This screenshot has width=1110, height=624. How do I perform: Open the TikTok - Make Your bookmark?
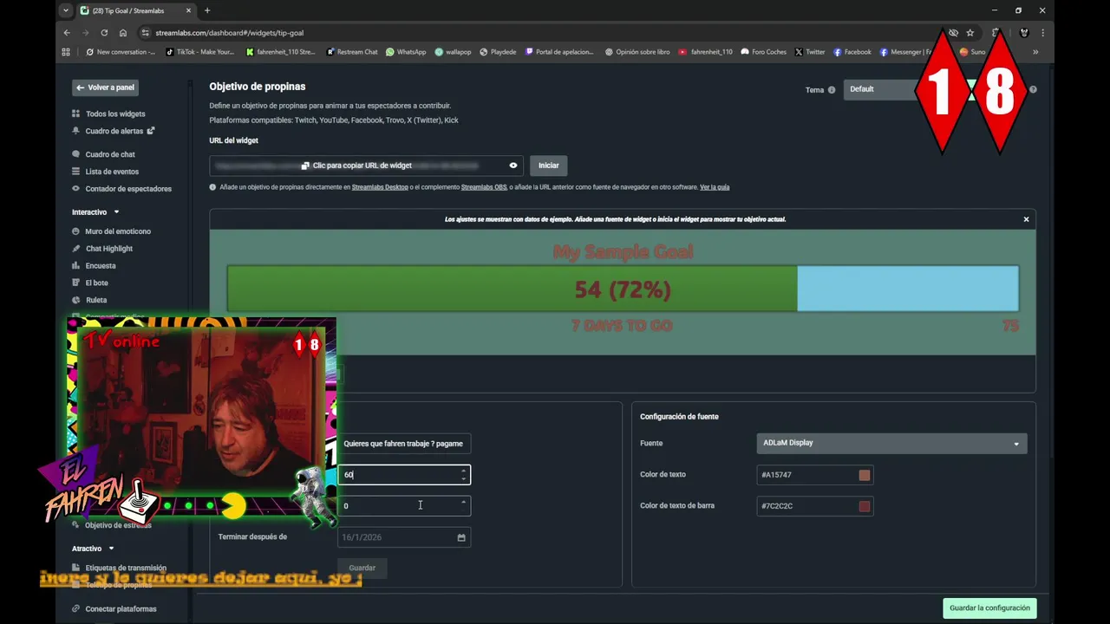click(x=200, y=52)
